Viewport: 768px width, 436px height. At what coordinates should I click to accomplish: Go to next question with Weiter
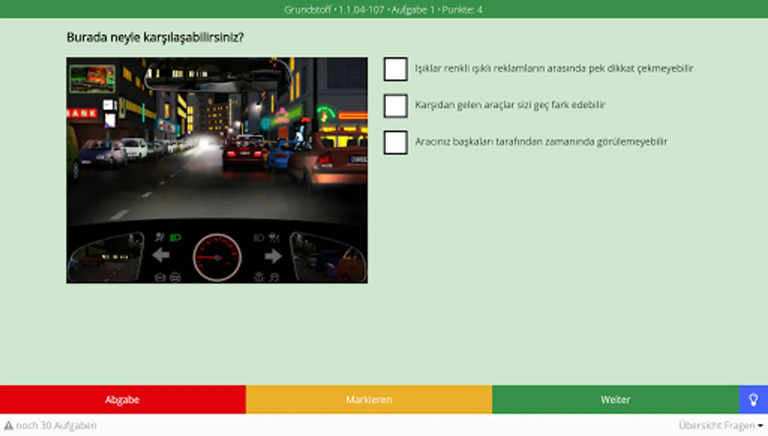click(x=615, y=400)
